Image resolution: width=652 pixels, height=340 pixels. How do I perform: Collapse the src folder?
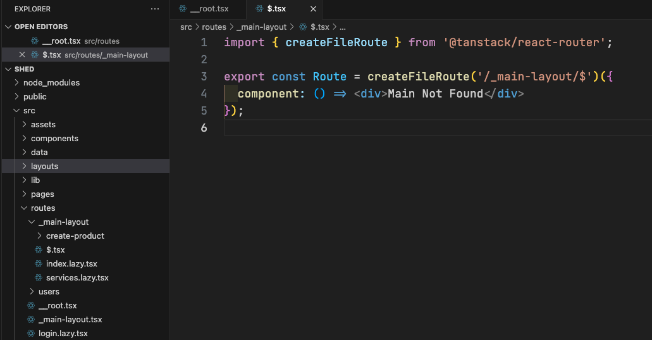click(16, 110)
